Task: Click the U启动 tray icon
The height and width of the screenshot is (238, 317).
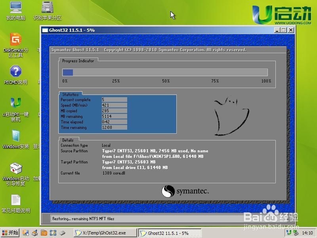Action: (x=289, y=232)
